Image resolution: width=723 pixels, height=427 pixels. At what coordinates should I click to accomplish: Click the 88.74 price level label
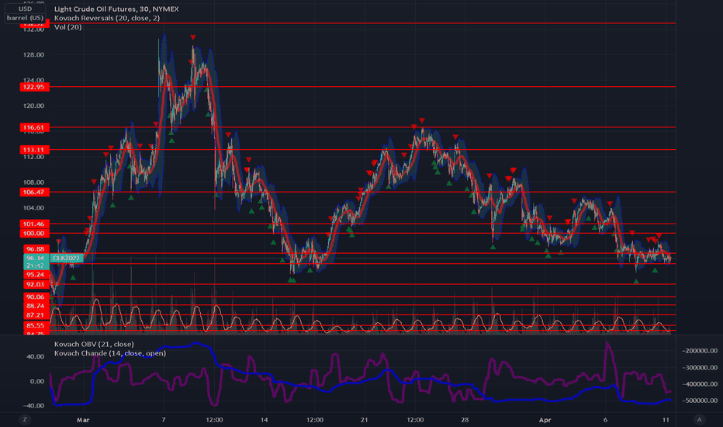point(36,306)
